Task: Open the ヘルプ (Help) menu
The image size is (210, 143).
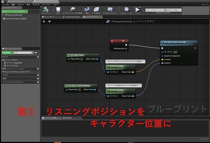Action: [x=55, y=5]
